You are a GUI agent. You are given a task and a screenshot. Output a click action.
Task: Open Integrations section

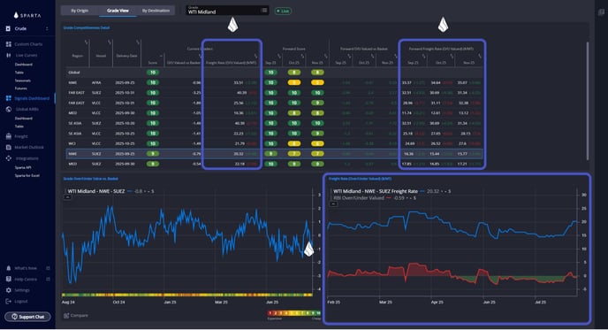pos(22,158)
